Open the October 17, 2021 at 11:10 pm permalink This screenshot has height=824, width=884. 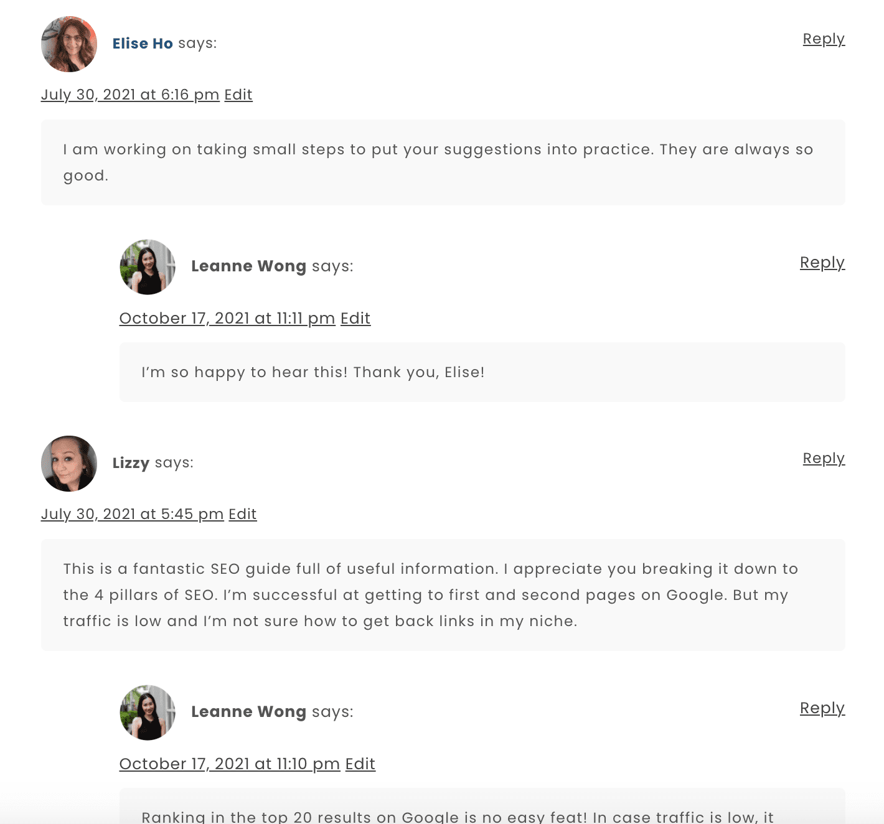pyautogui.click(x=229, y=764)
